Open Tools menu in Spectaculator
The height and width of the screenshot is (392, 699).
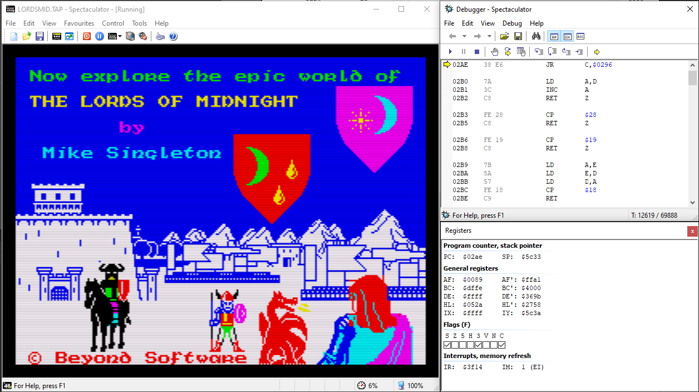pyautogui.click(x=139, y=23)
